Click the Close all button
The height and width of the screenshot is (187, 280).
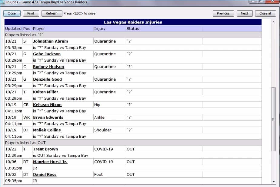[265, 13]
